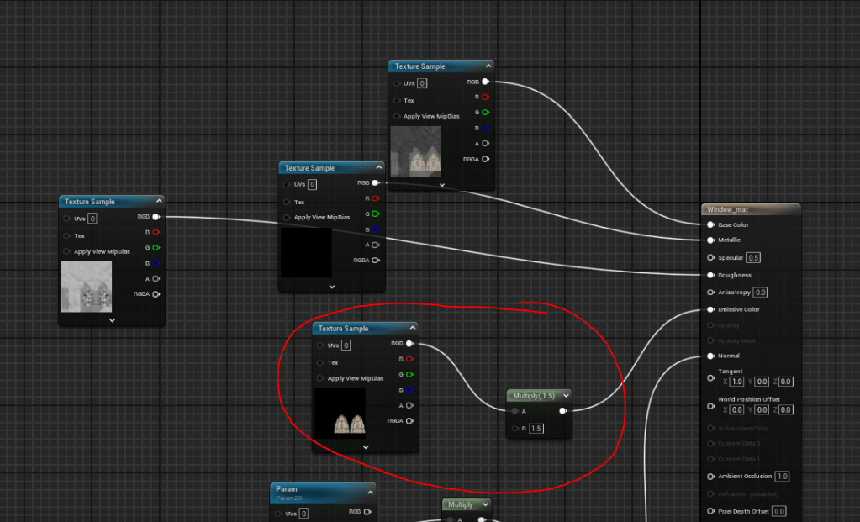Click the A input pin on Multiply(,1.5)
Screen dimensions: 860x522
tap(514, 411)
